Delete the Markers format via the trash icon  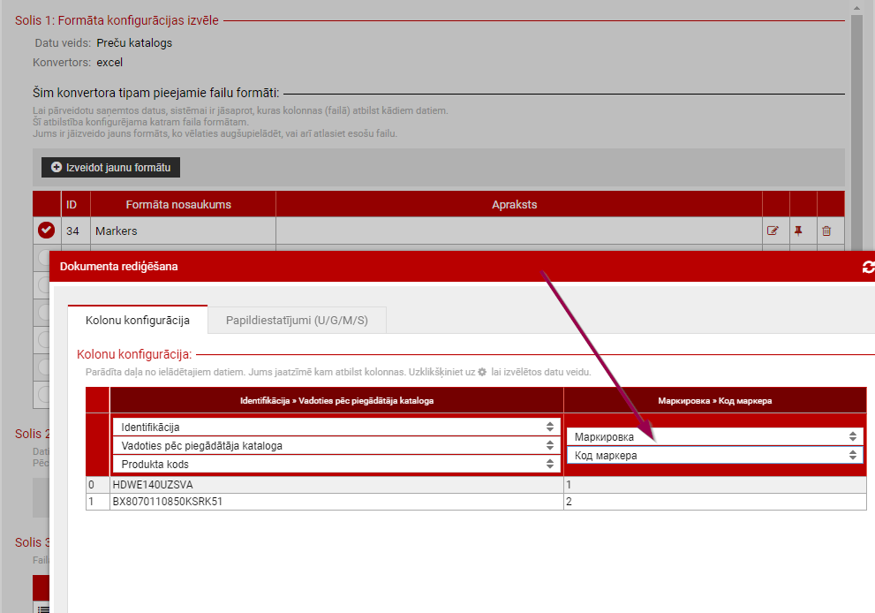(826, 231)
